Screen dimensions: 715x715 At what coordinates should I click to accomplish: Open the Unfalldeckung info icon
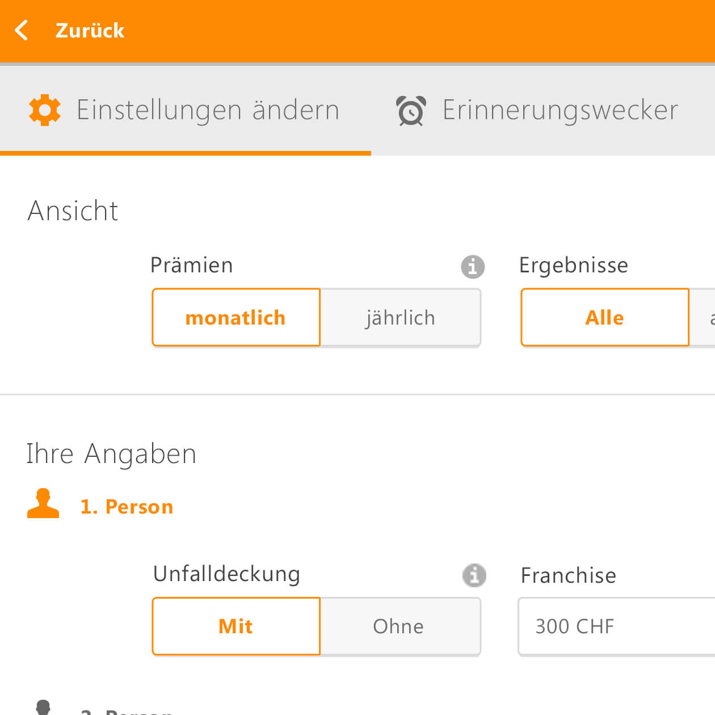tap(474, 575)
